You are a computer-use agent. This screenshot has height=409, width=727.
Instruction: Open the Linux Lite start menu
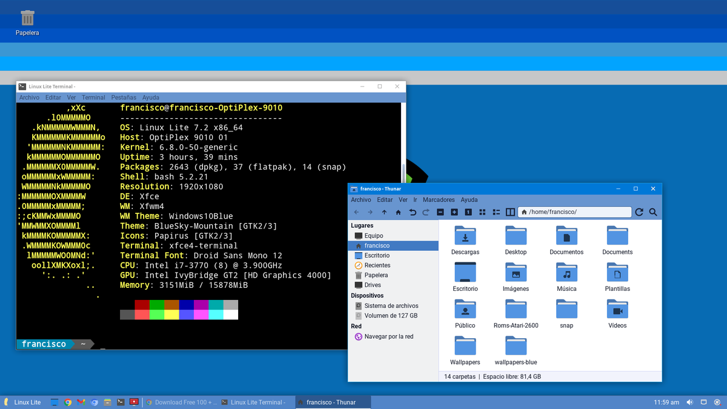(x=22, y=402)
